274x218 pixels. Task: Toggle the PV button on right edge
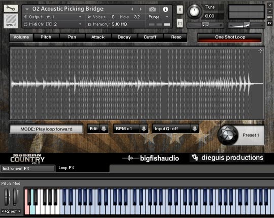(270, 23)
